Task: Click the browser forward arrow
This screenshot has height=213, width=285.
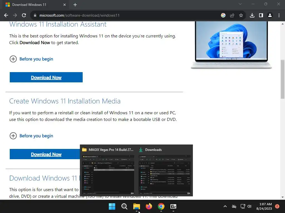Action: (15, 16)
